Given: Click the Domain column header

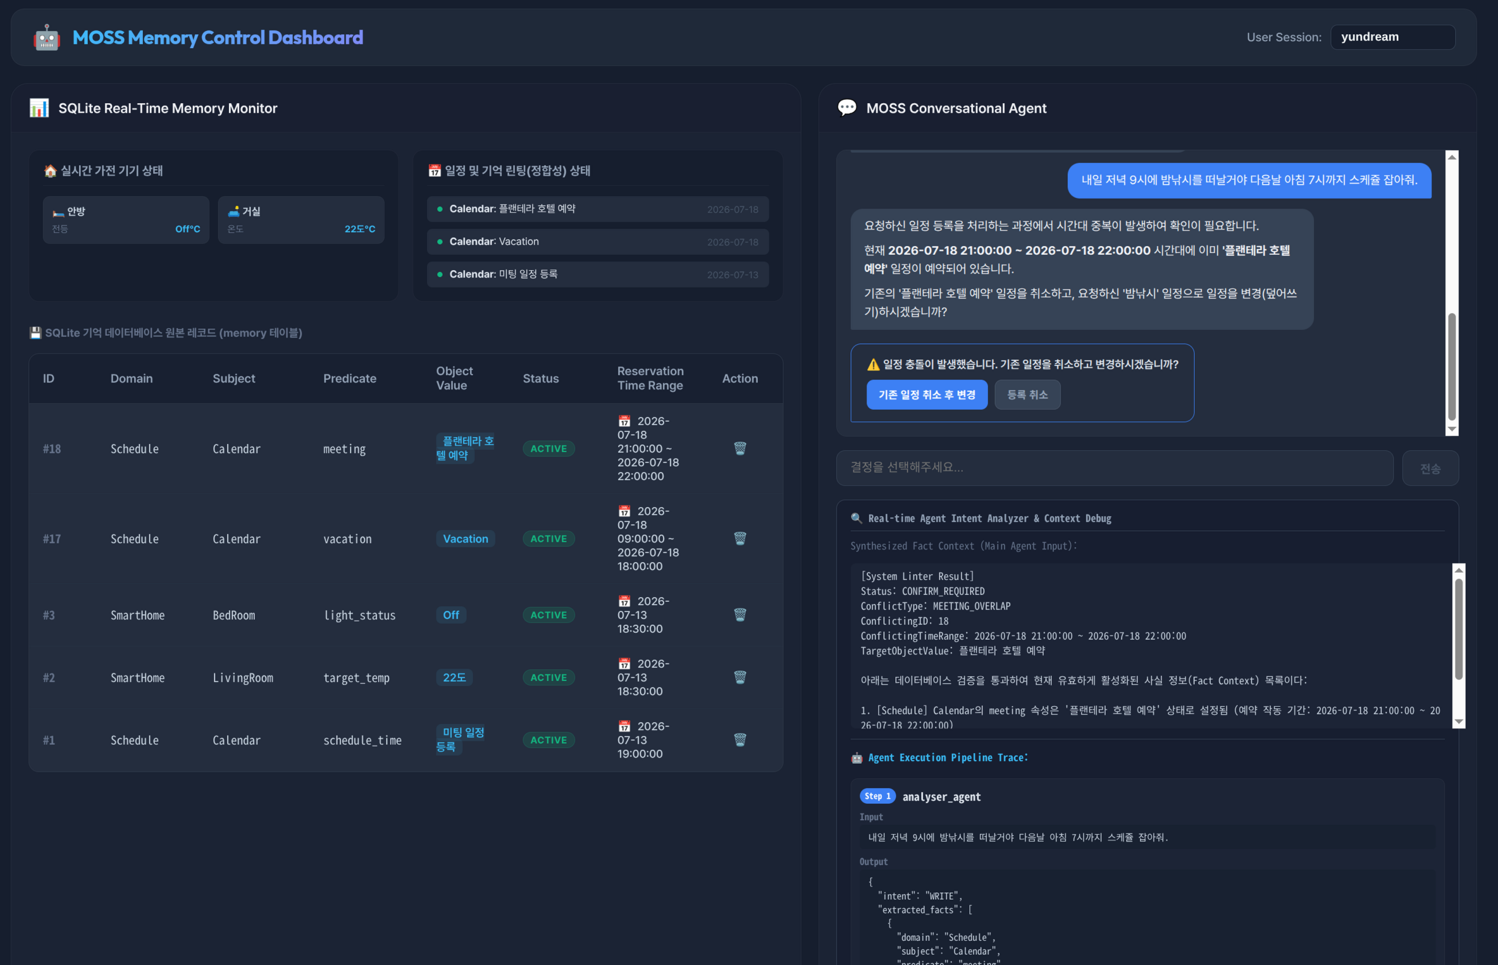Looking at the screenshot, I should [x=131, y=379].
